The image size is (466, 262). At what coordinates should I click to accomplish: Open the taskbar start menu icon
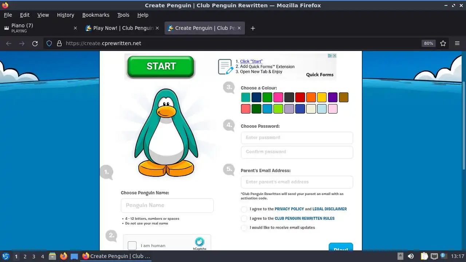(5, 256)
